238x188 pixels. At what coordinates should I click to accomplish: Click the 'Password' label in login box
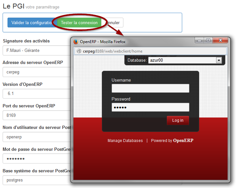pyautogui.click(x=121, y=99)
